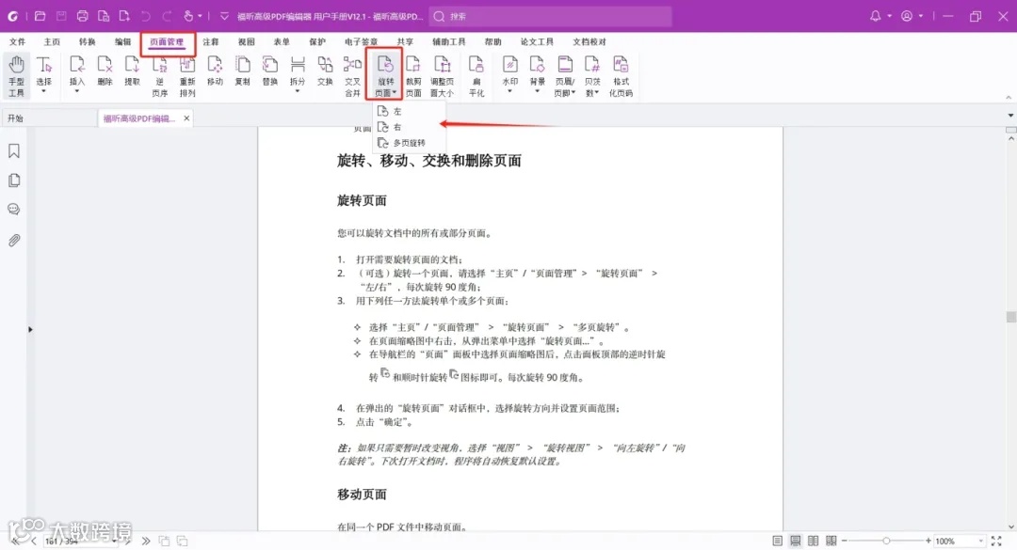This screenshot has height=550, width=1017.
Task: Expand the left navigation panel arrow
Action: 30,329
